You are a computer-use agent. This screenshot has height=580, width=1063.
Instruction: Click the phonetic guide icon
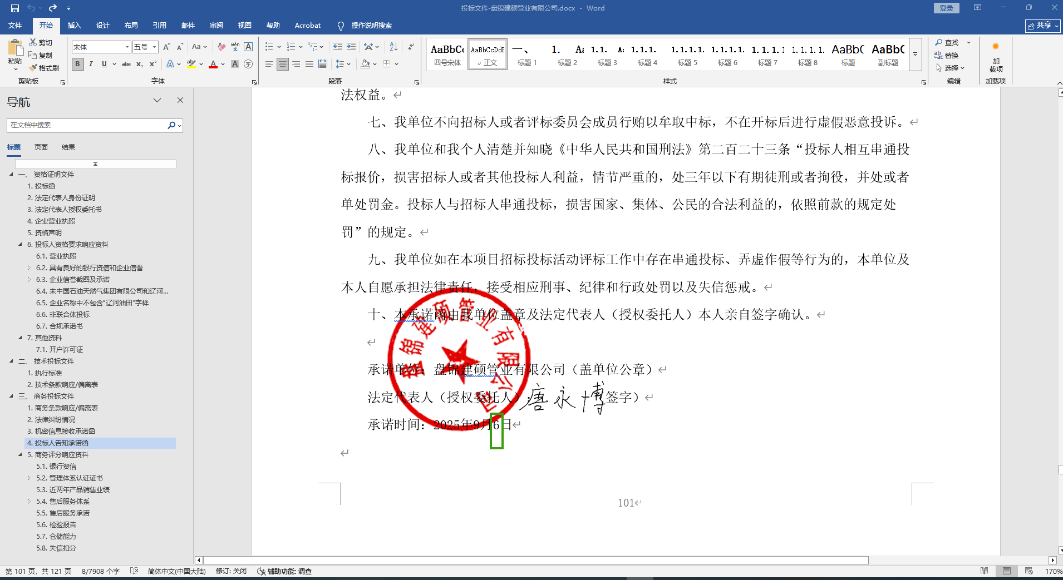(x=235, y=47)
